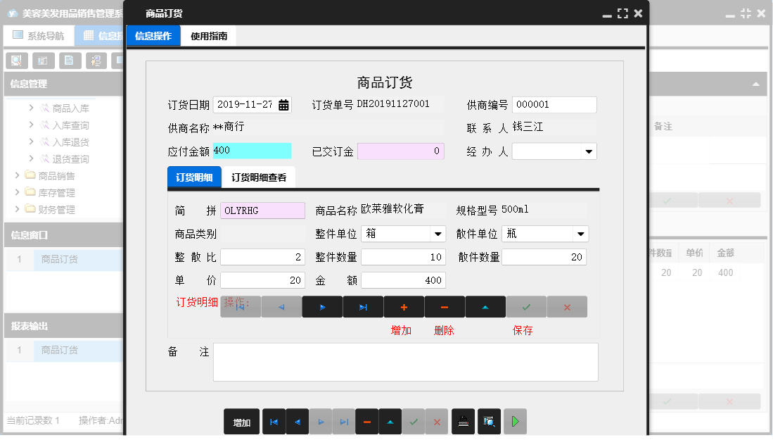The image size is (773, 440).
Task: Switch to the 使用指南 tab
Action: tap(209, 34)
